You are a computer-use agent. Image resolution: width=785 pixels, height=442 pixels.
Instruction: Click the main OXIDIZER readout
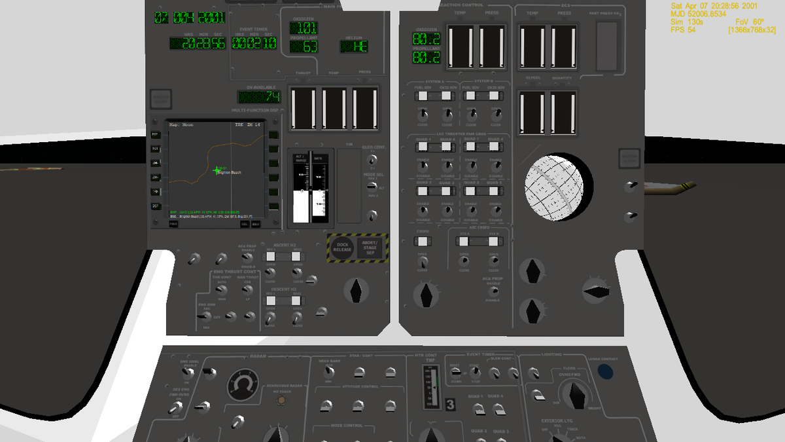coord(304,28)
